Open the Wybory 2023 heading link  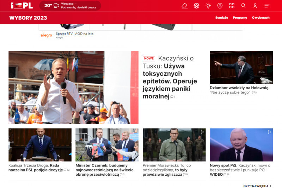(28, 18)
